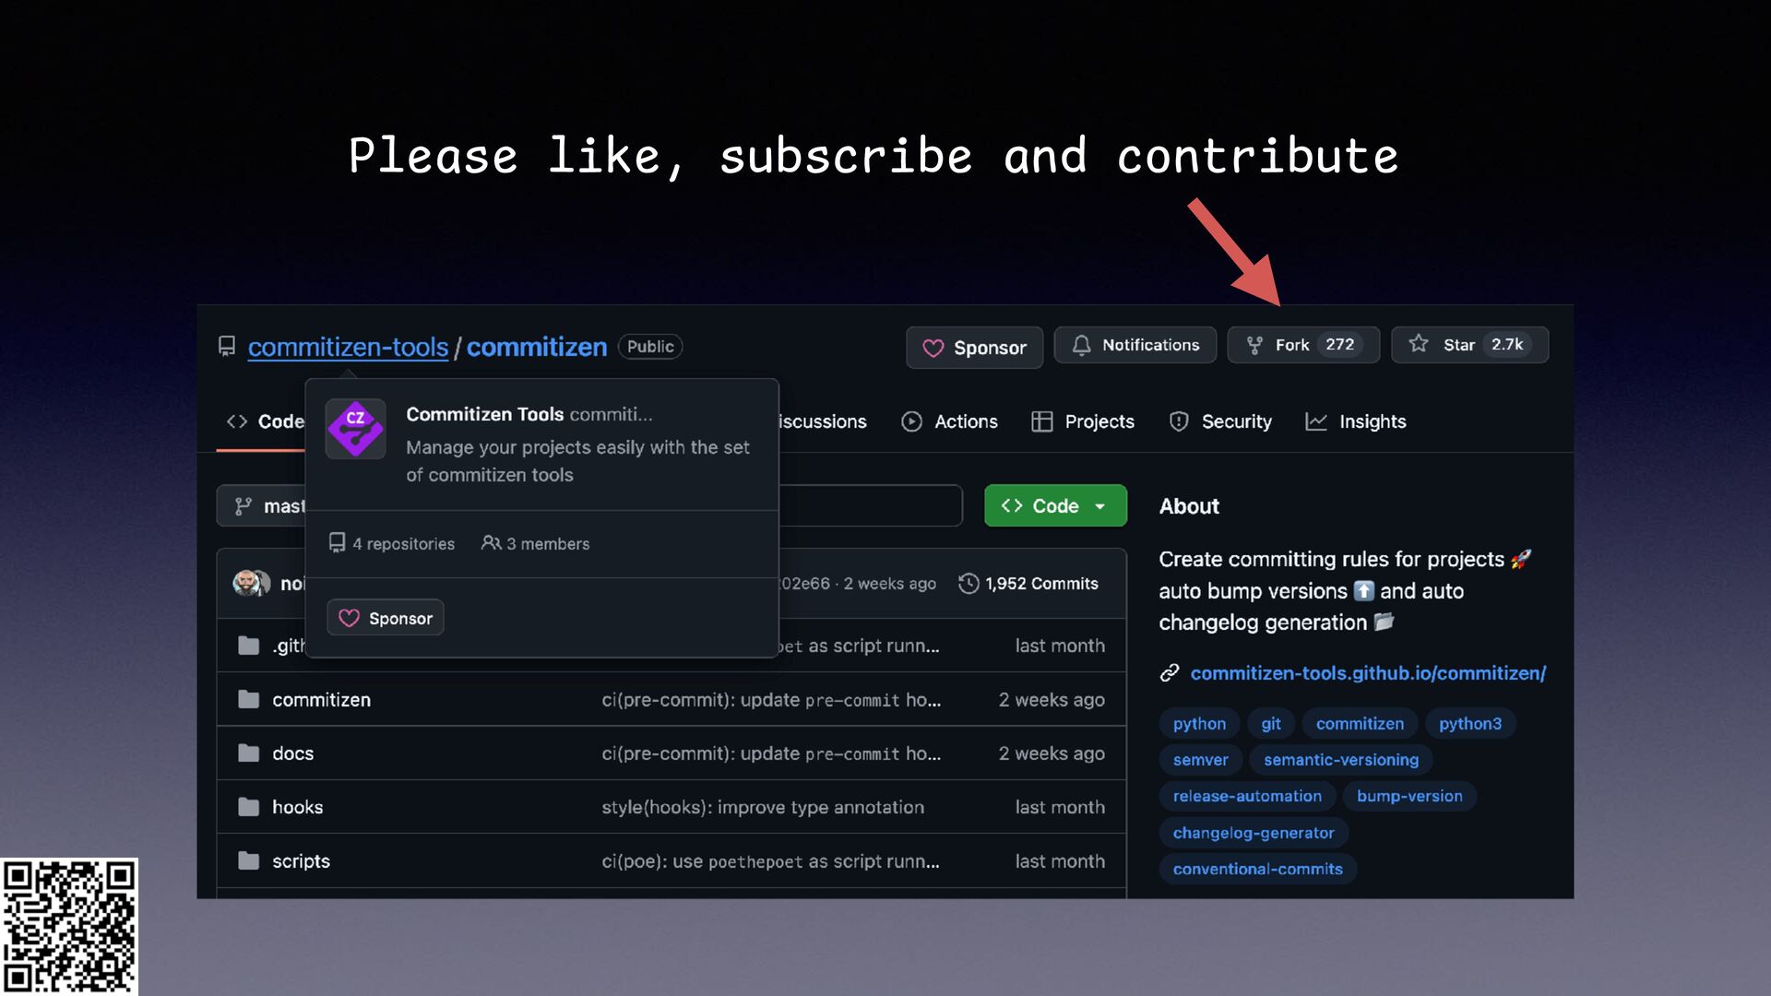Click the Star icon button

tap(1419, 344)
